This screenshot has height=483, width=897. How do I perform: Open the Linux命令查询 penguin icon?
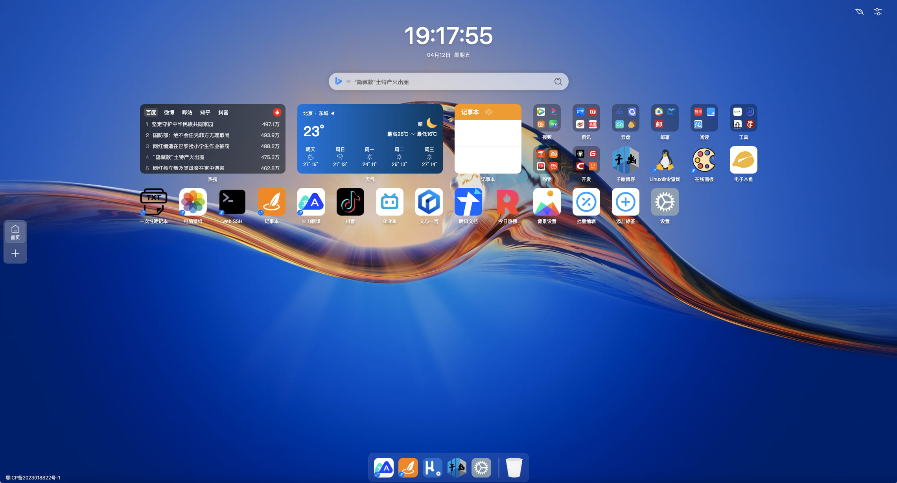[x=665, y=160]
